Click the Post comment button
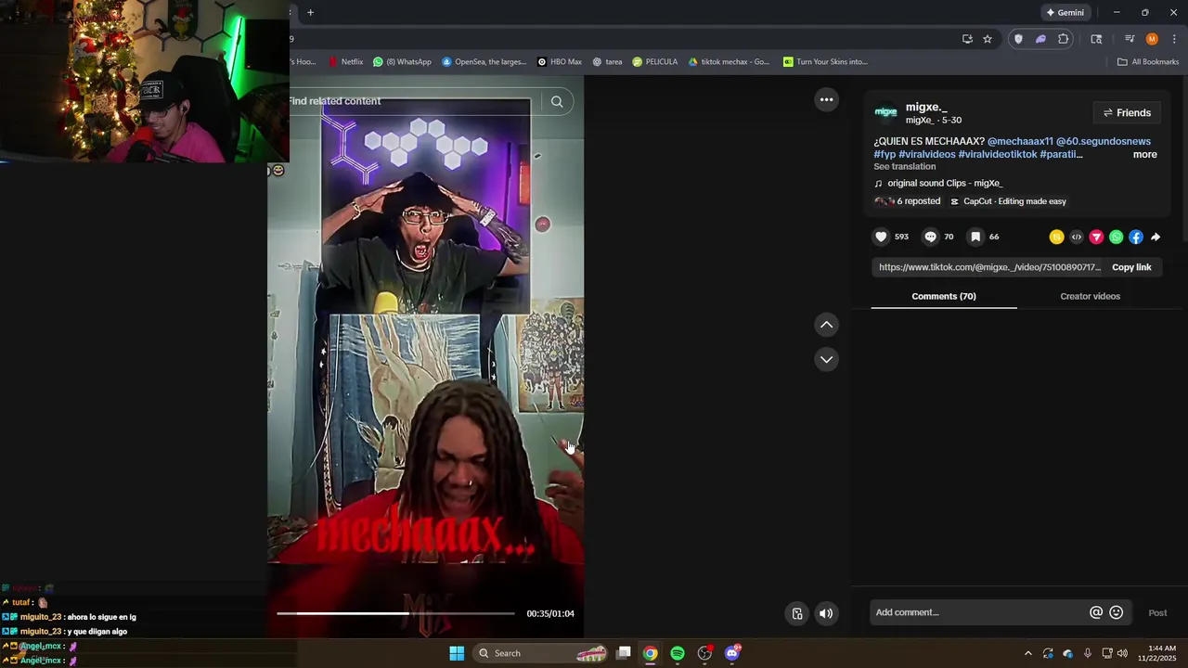 (1157, 612)
